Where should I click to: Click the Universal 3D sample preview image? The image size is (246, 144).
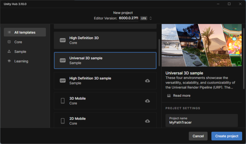coord(202,45)
